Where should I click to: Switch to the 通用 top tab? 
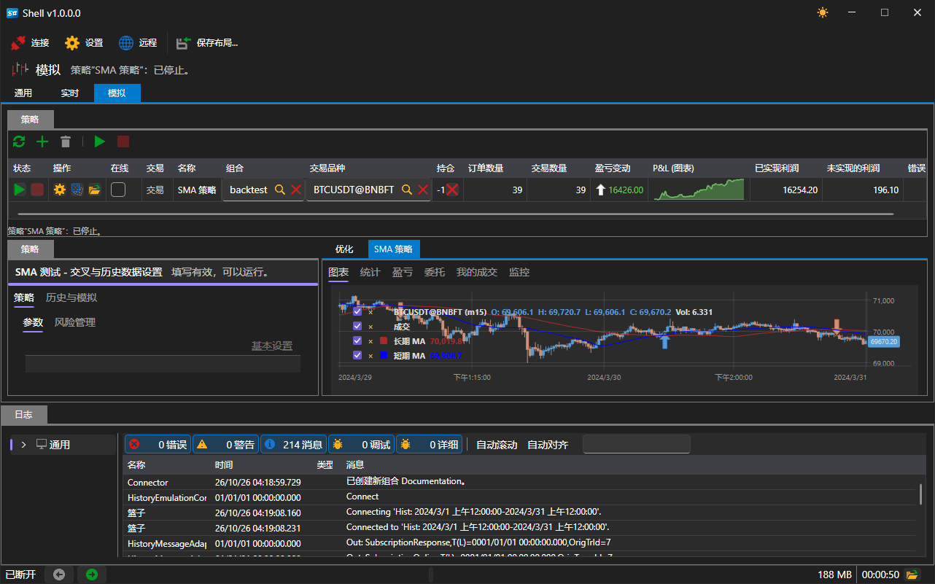tap(23, 93)
